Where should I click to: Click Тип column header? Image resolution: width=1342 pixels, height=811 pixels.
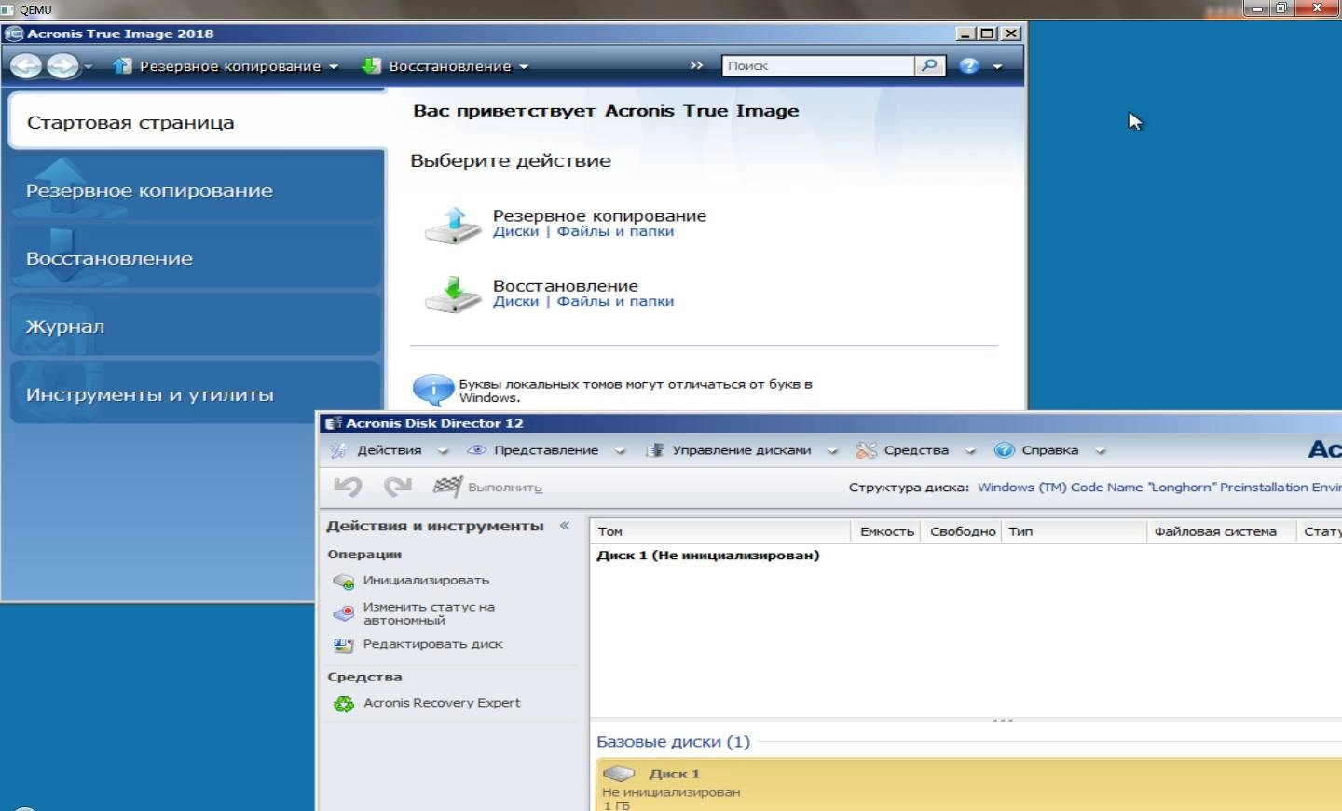1075,531
